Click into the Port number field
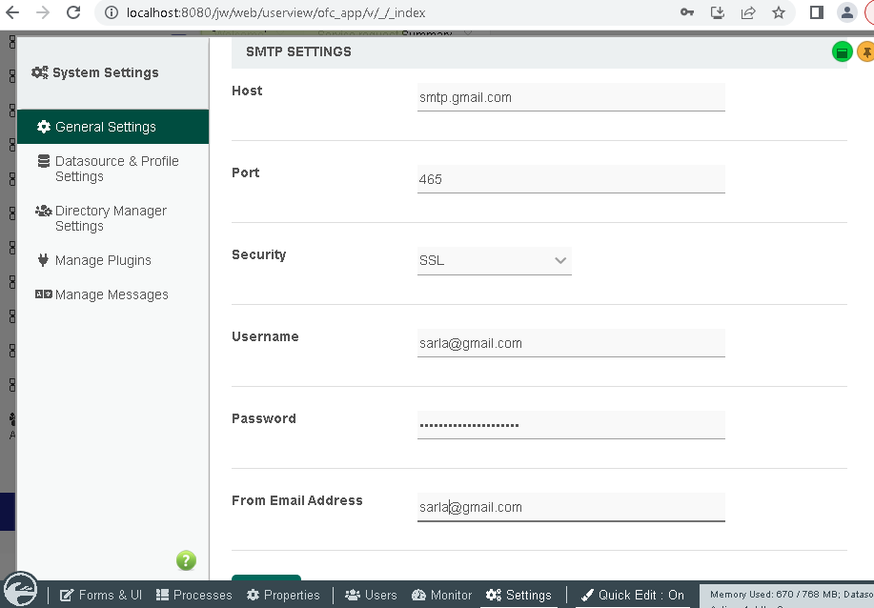874x608 pixels. pos(570,179)
